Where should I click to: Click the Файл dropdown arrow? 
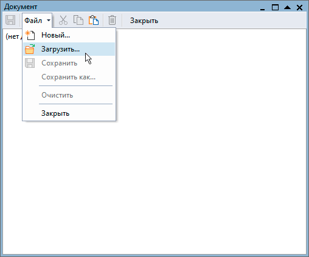click(49, 20)
